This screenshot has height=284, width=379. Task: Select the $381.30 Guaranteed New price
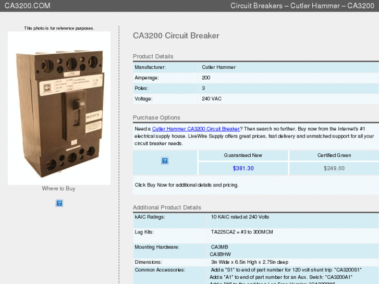[x=243, y=168]
